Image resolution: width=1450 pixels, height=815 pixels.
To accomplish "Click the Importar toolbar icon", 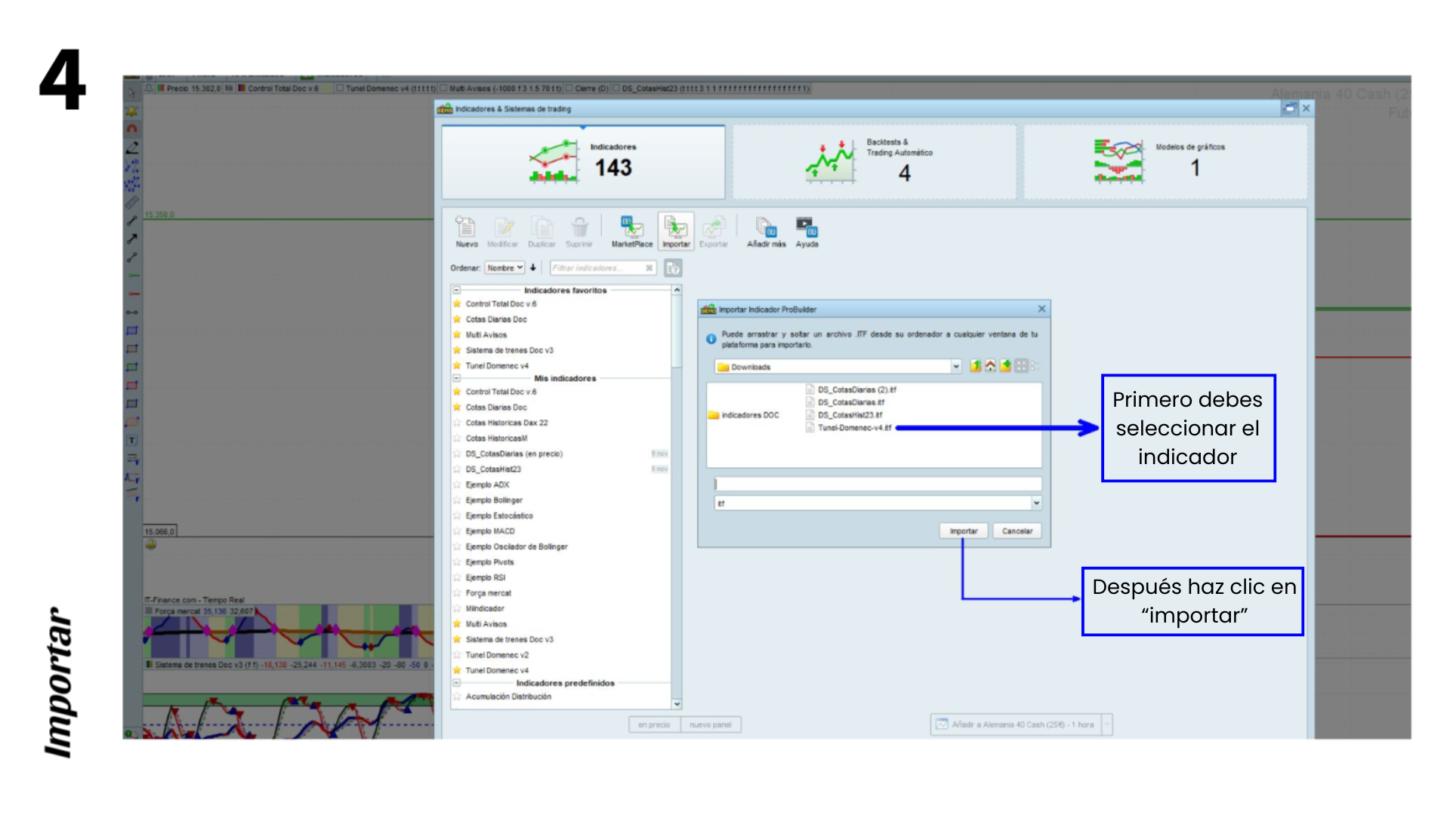I will [x=676, y=227].
